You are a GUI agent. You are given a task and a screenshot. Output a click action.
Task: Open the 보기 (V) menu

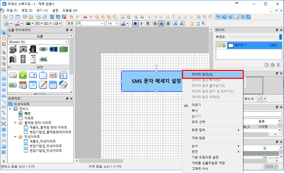point(42,10)
